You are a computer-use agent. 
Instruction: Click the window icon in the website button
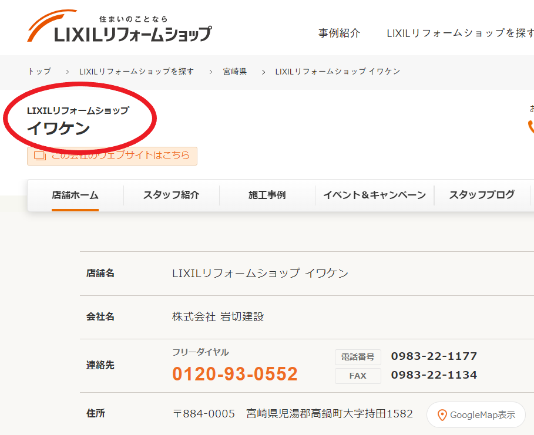(39, 156)
